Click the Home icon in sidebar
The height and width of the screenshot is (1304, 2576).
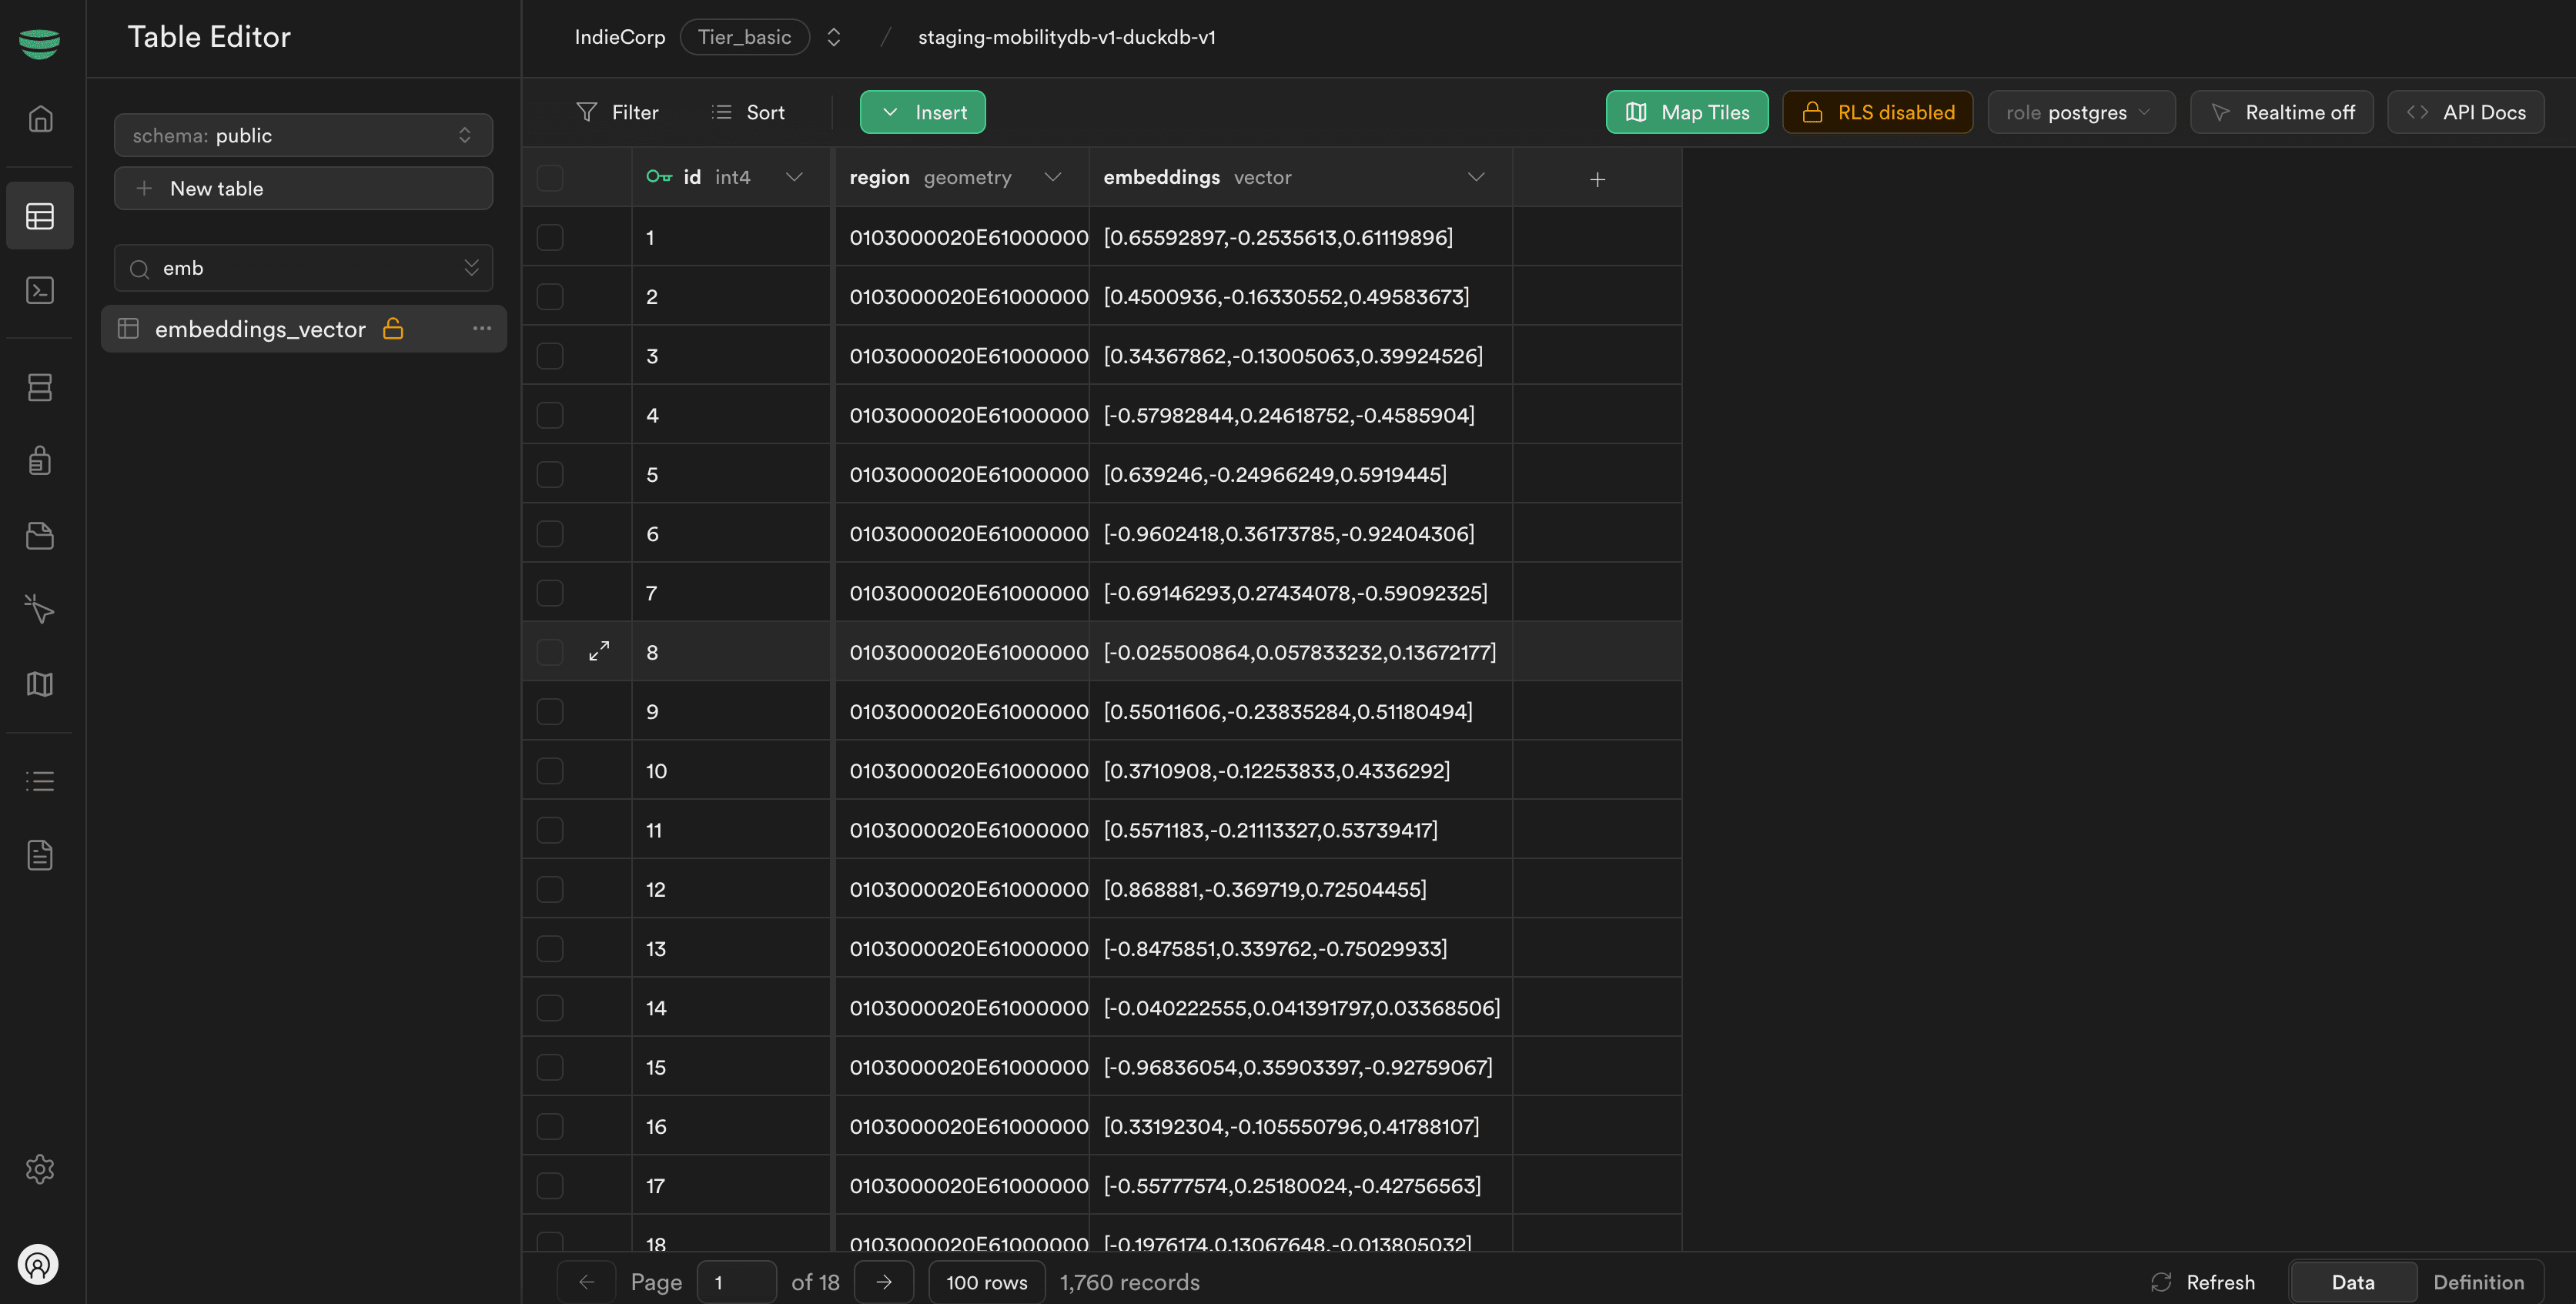click(x=40, y=119)
